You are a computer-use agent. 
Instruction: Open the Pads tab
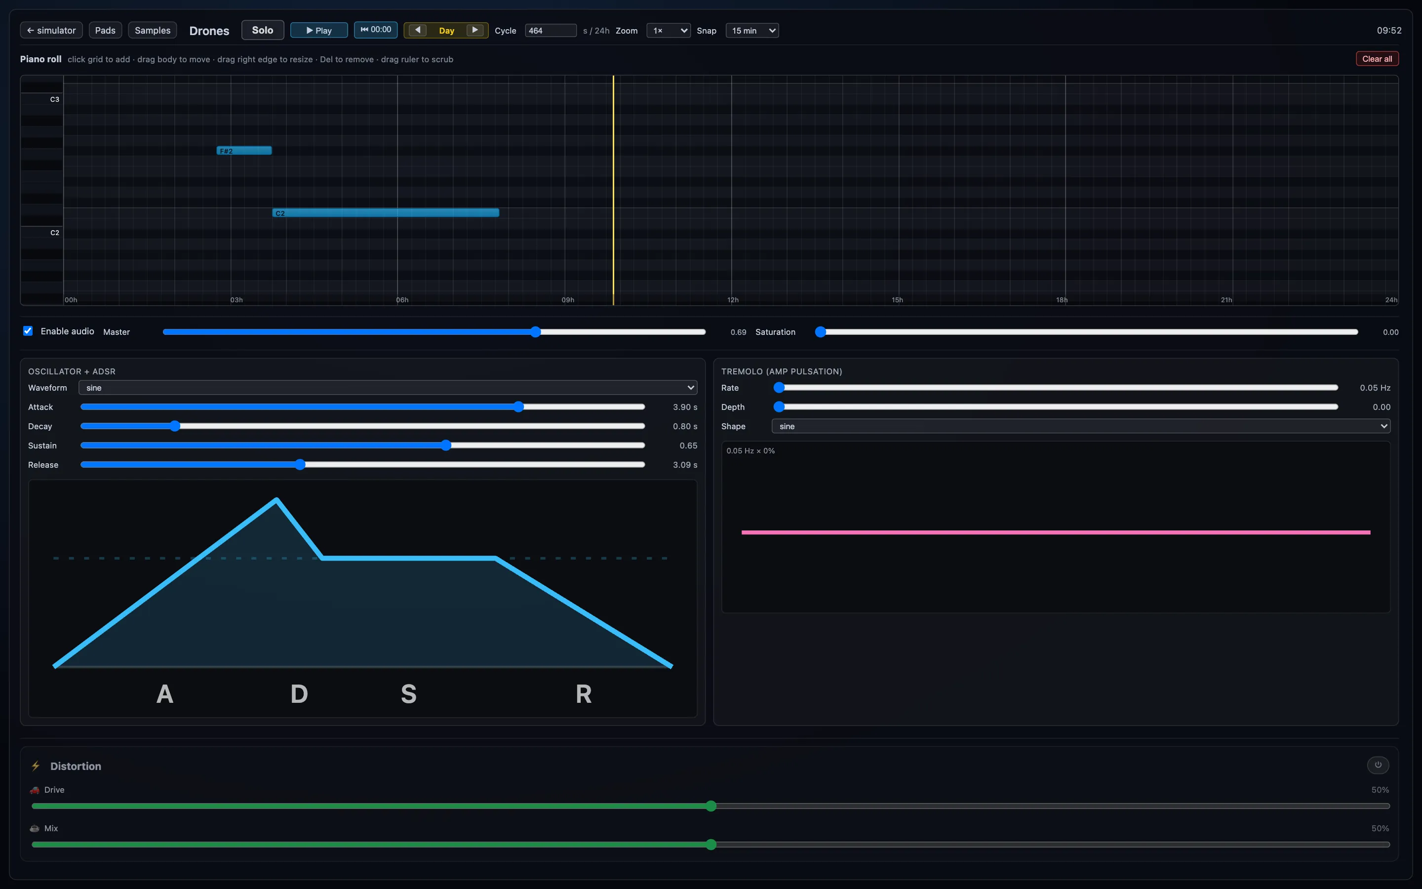click(x=105, y=30)
